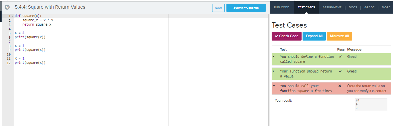Click the 'Your result:' label
The image size is (393, 126).
(283, 101)
